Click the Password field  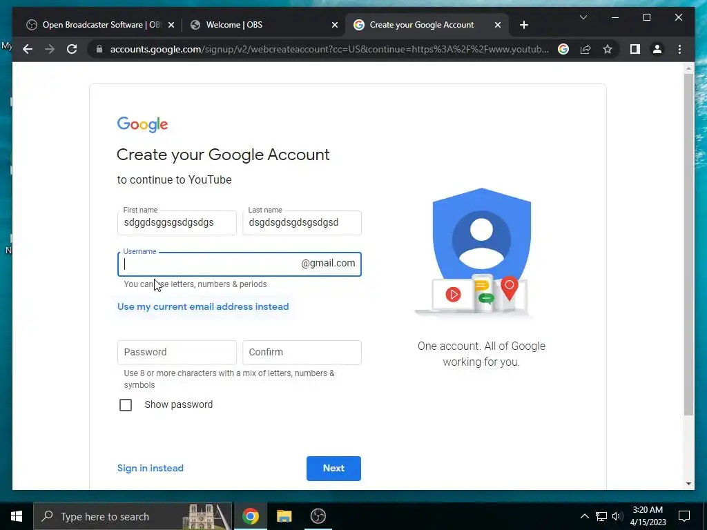tap(177, 353)
